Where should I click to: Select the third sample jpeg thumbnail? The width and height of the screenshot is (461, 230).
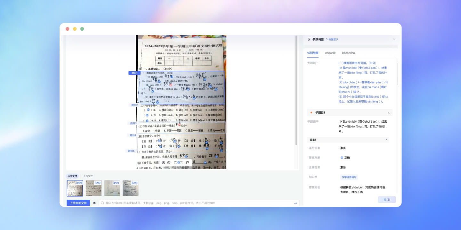click(x=112, y=188)
